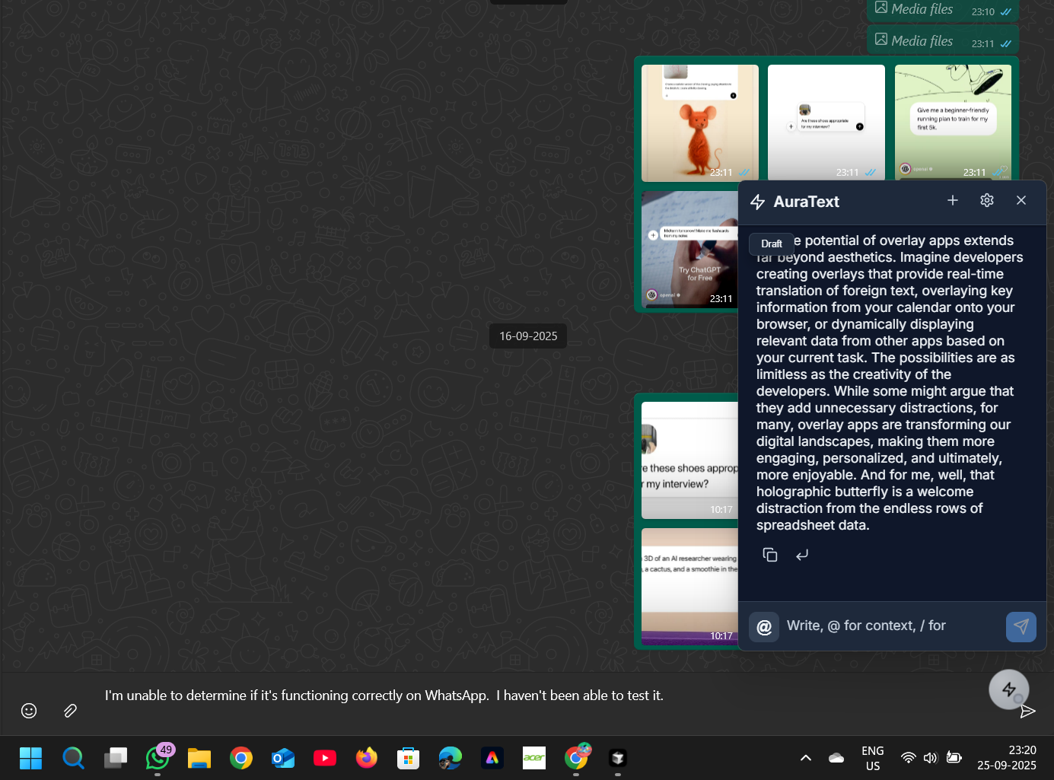Expand hidden system tray icons
The height and width of the screenshot is (780, 1054).
[x=805, y=757]
